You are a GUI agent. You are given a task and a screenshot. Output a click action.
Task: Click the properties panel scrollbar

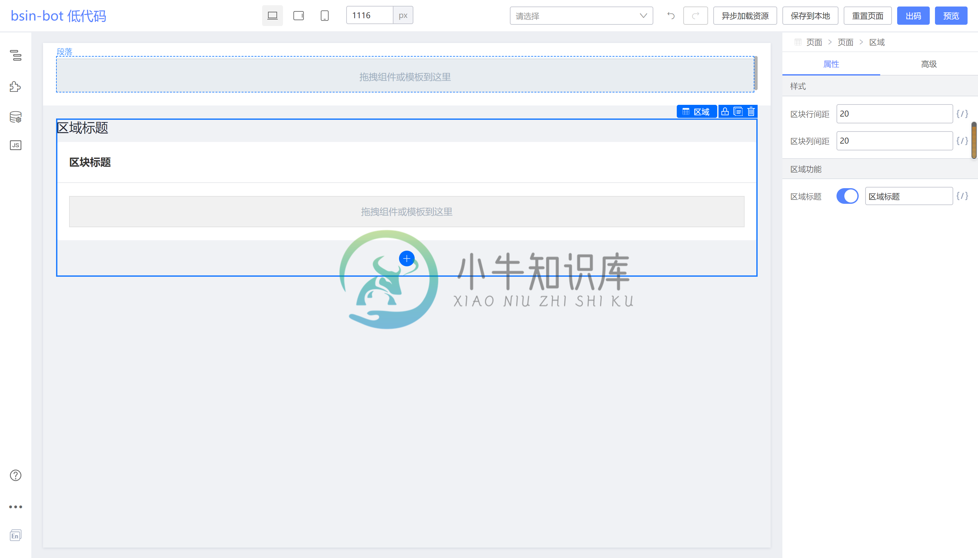pos(974,140)
